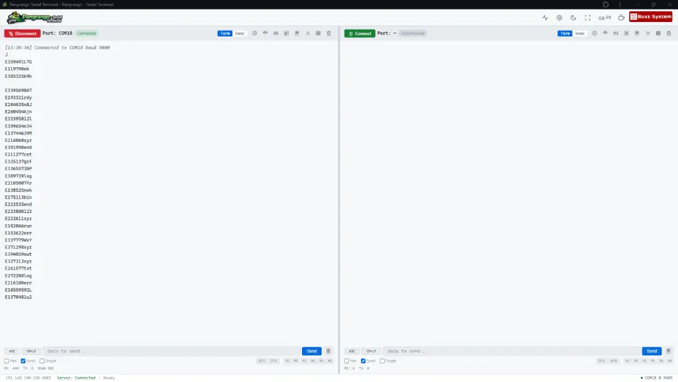Focus left panel Data to send field
Screen dimensions: 678x382
[x=171, y=351]
